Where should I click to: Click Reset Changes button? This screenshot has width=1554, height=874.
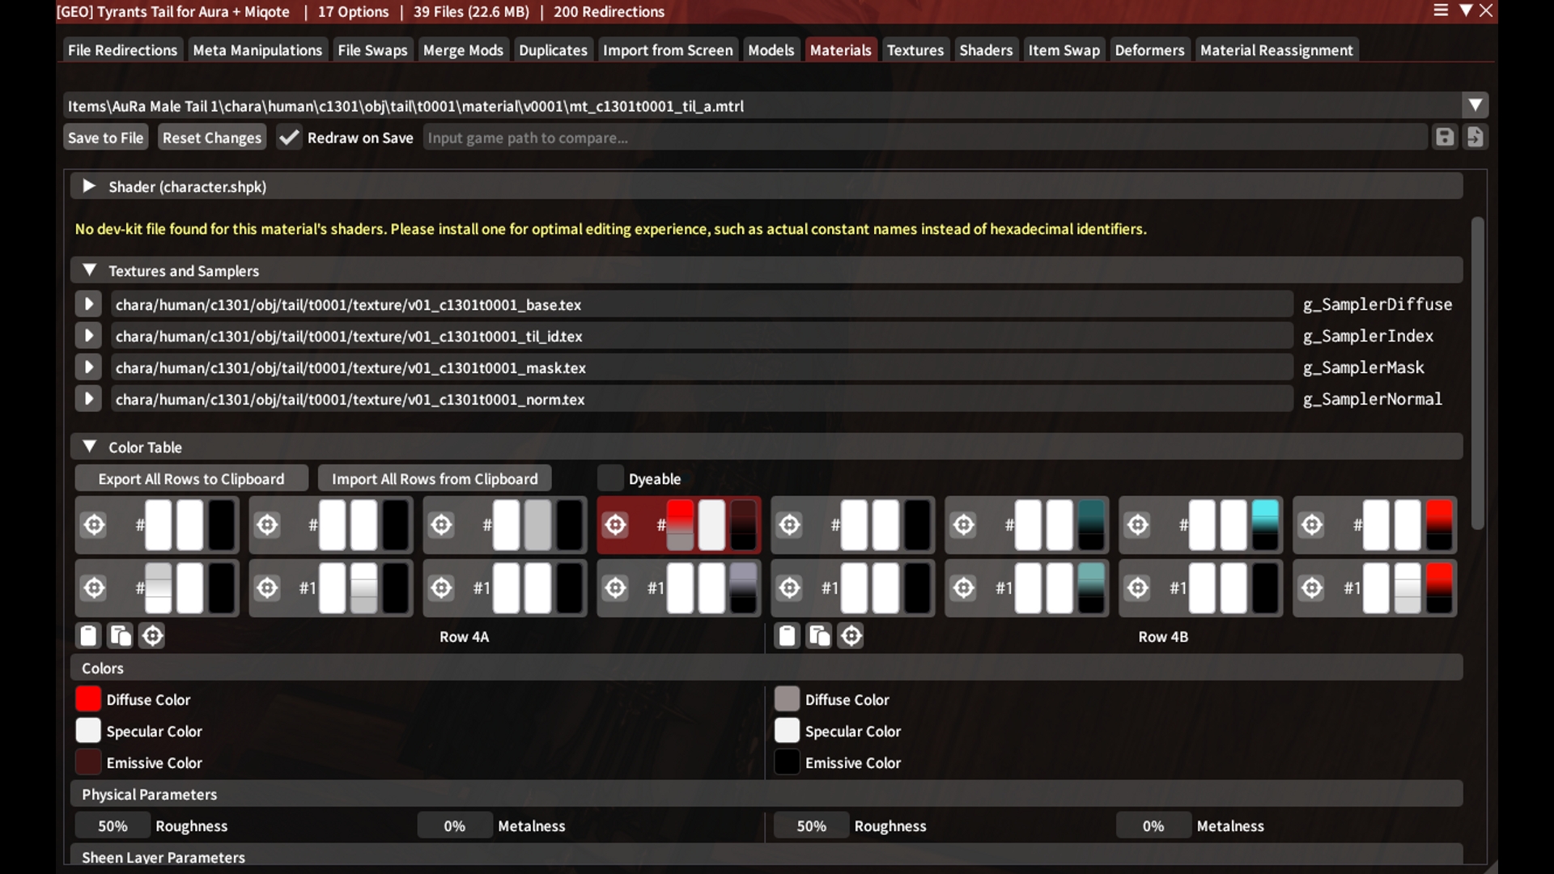[x=212, y=138]
